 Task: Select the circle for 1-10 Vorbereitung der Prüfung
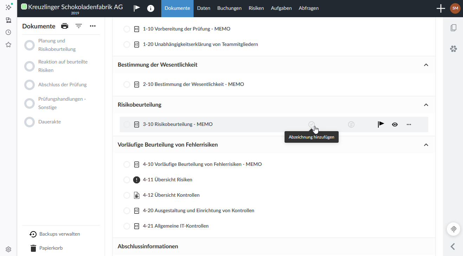click(127, 29)
